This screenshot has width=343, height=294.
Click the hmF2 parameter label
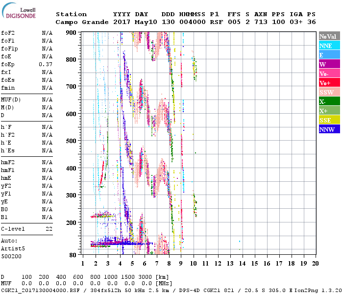(x=8, y=163)
